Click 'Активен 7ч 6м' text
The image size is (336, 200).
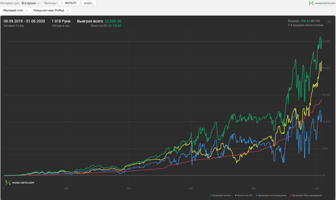click(13, 26)
